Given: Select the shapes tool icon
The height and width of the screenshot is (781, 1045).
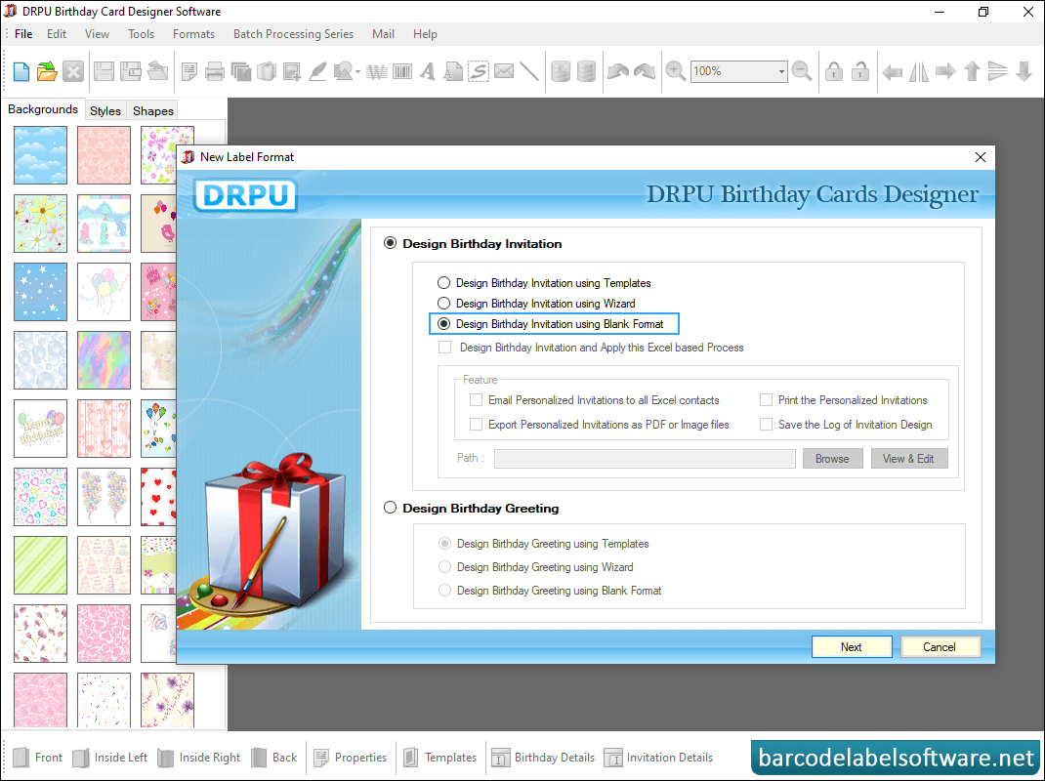Looking at the screenshot, I should pyautogui.click(x=343, y=71).
